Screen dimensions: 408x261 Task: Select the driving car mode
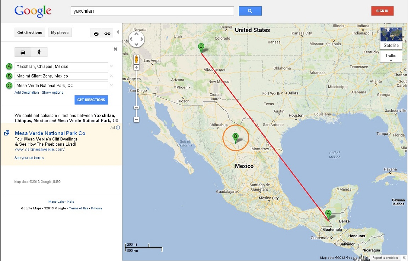point(23,52)
